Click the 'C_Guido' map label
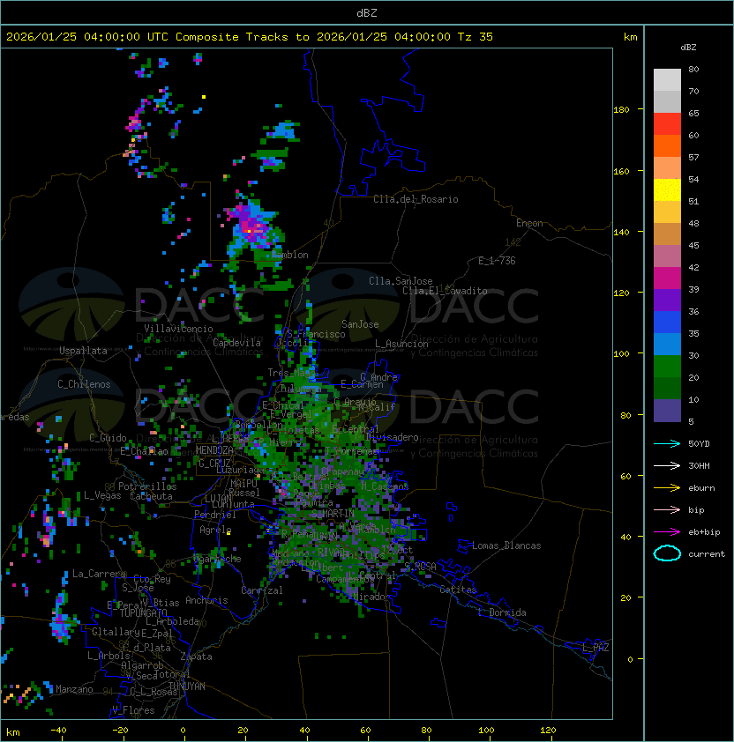This screenshot has width=734, height=742. tap(108, 438)
